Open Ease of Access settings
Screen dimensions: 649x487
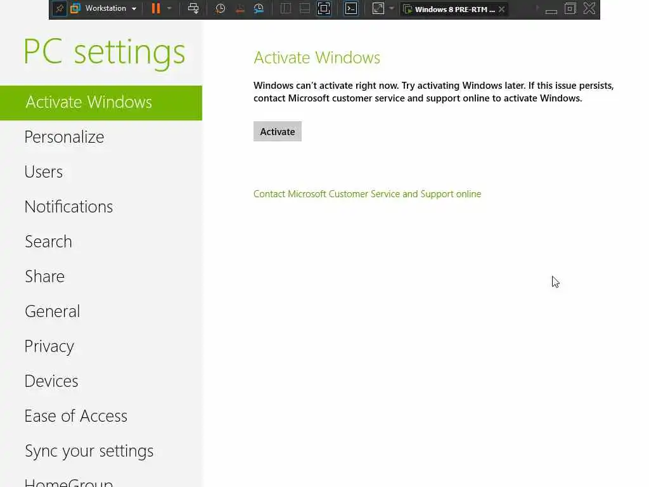101,416
